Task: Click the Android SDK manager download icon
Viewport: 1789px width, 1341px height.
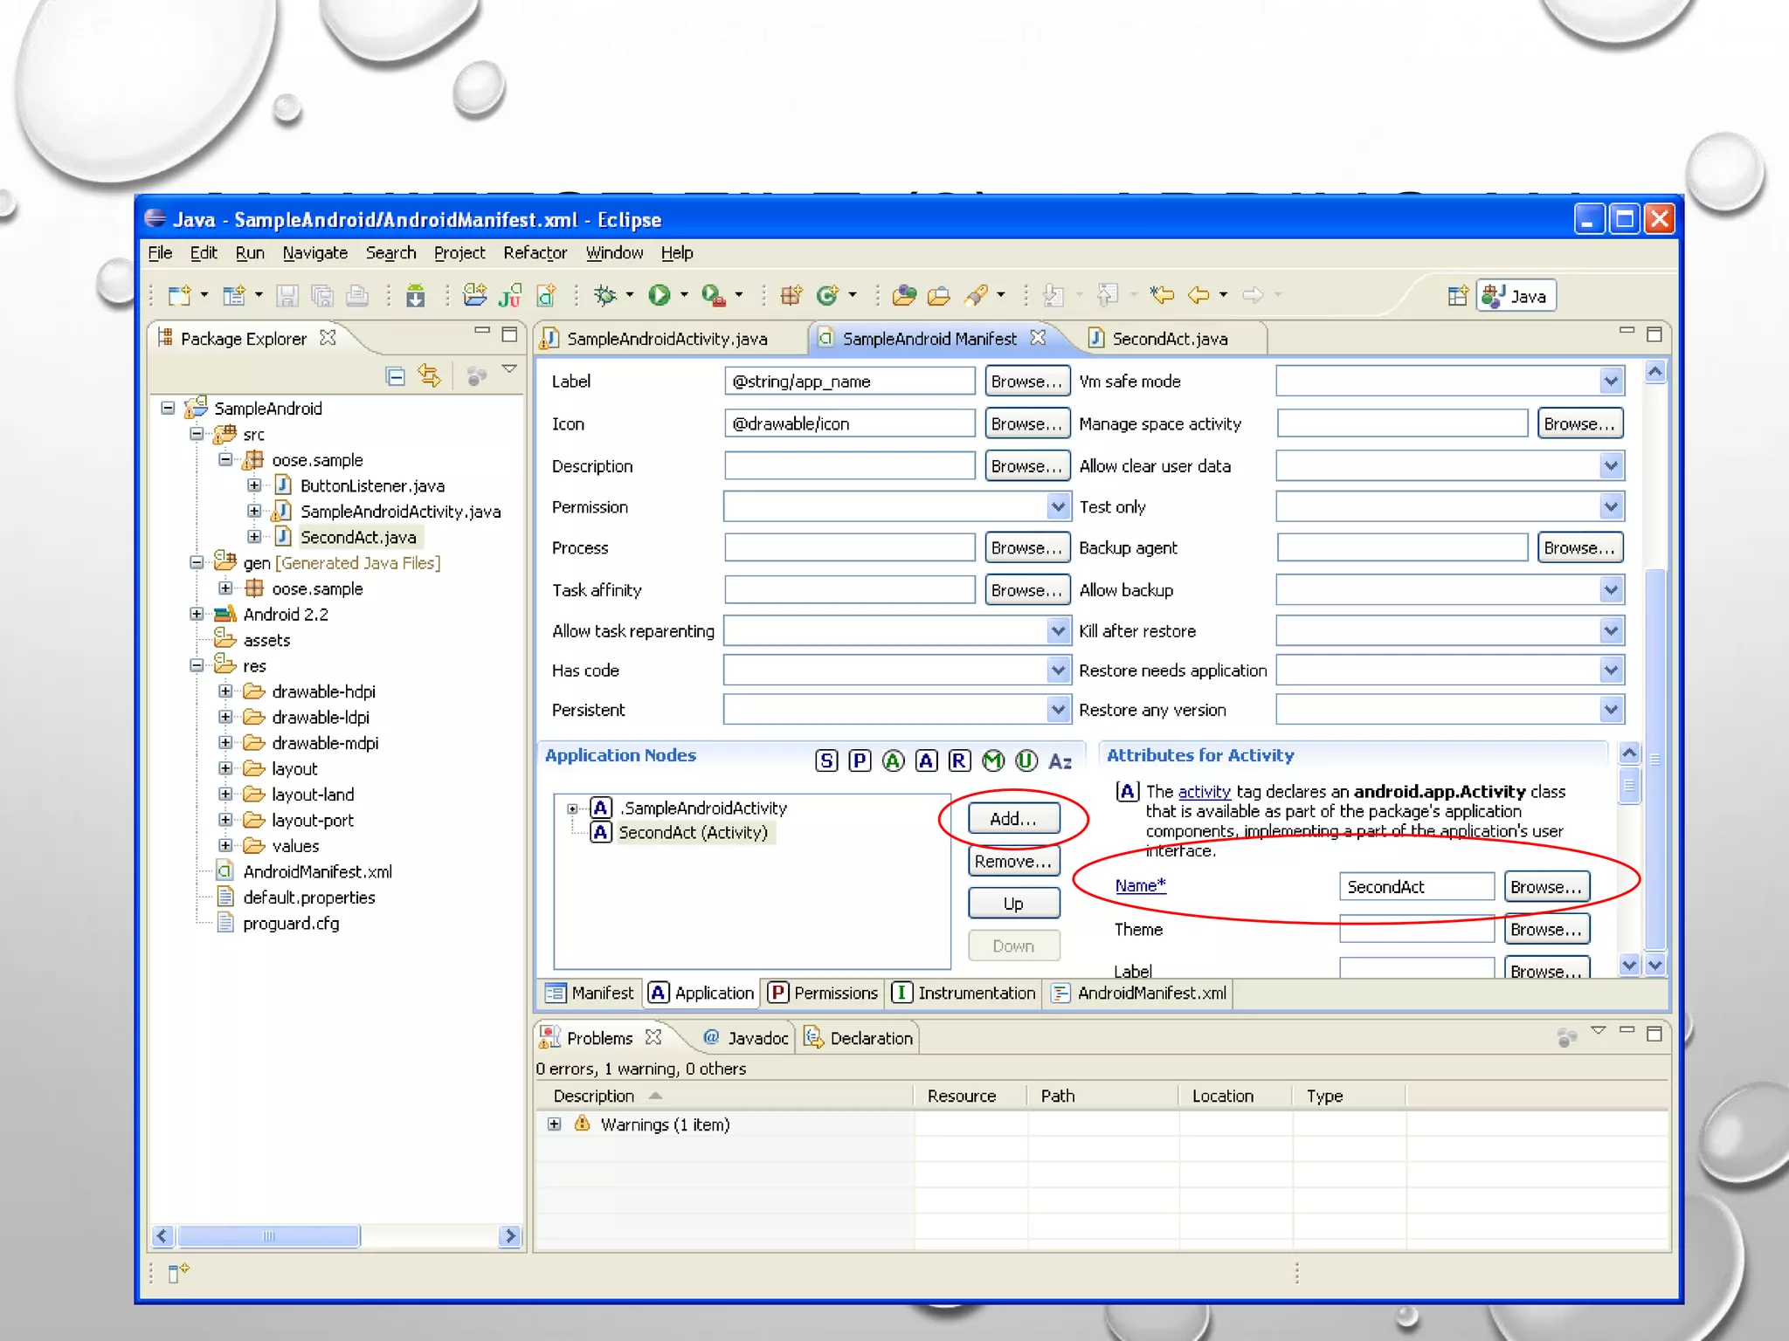Action: pos(416,296)
